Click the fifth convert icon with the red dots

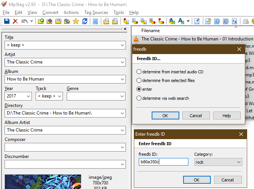[x=161, y=21]
